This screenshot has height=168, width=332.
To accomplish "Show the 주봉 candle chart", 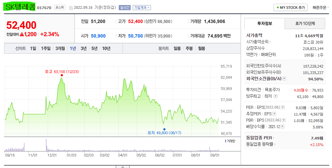I will (189, 48).
